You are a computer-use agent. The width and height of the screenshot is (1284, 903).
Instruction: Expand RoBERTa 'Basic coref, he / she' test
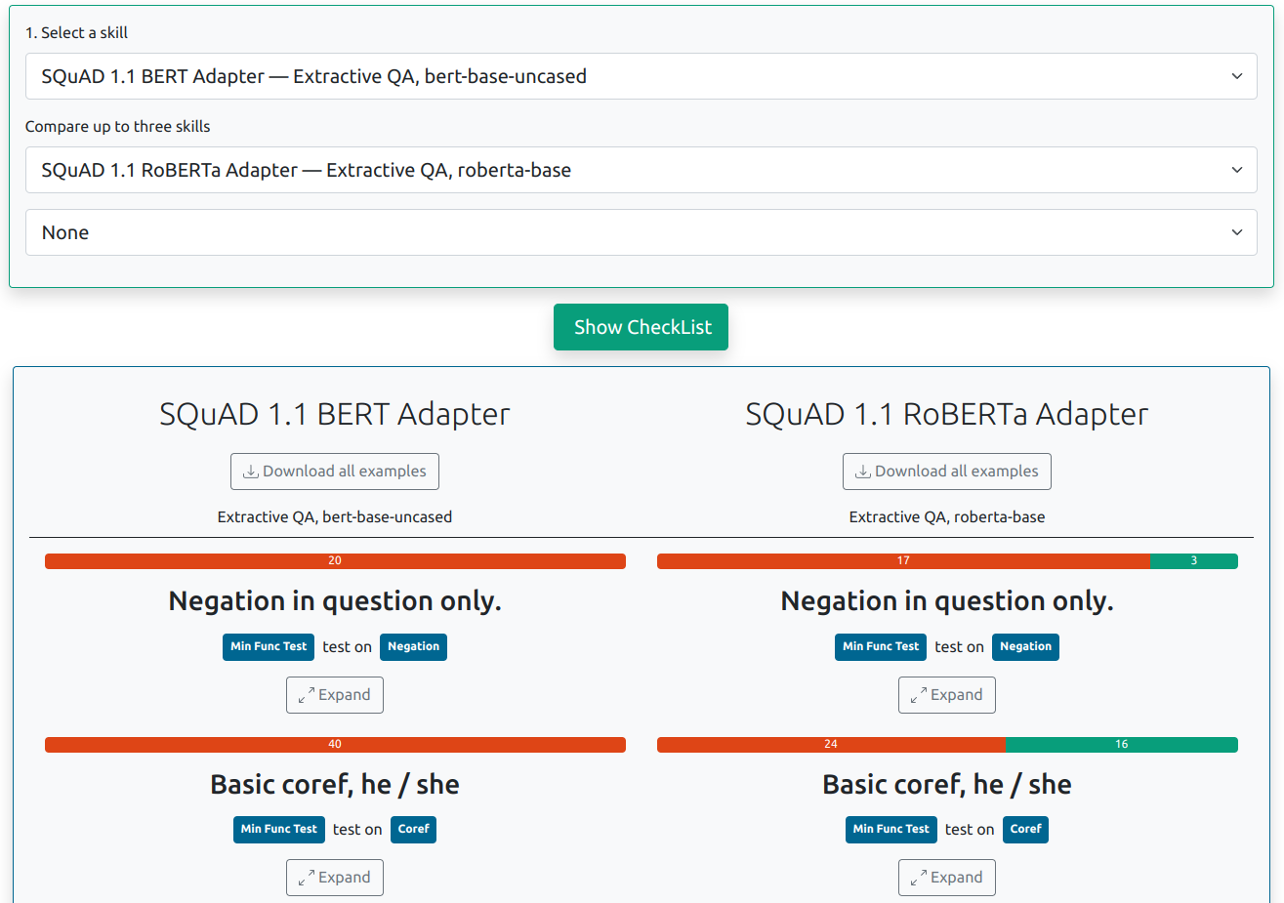pos(947,878)
